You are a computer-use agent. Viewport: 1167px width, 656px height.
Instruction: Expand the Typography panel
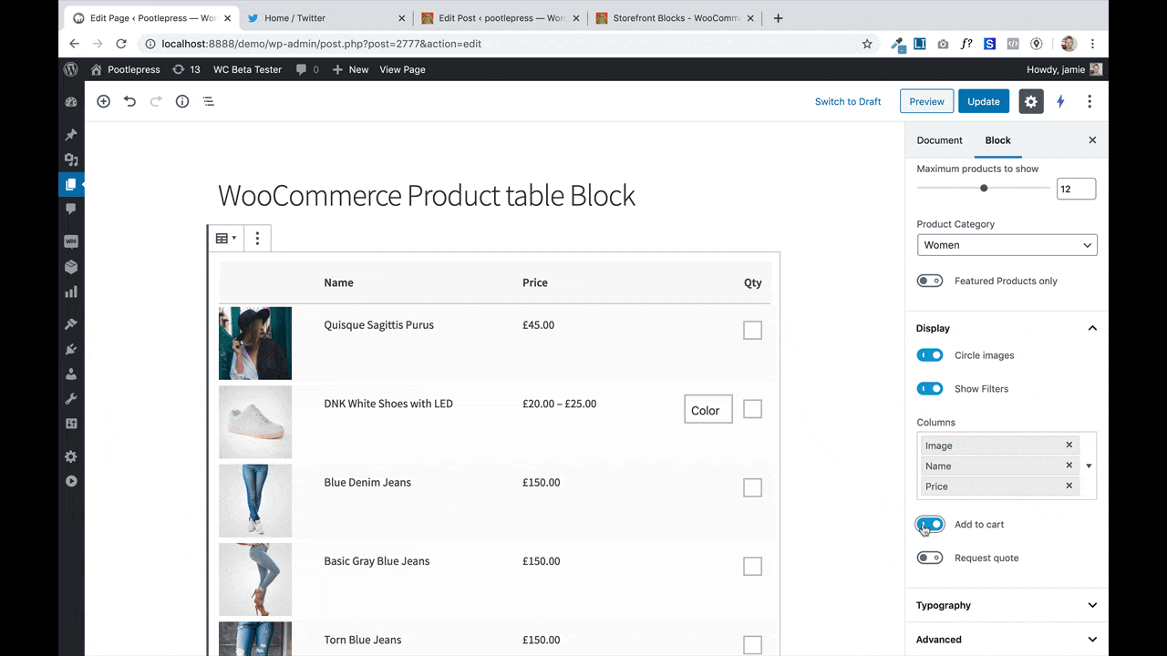tap(1007, 605)
